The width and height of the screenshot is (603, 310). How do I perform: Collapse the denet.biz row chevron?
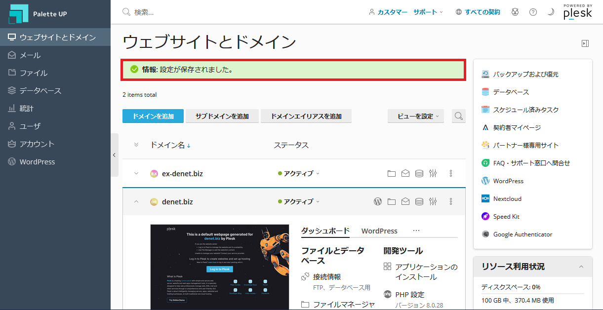pos(136,201)
